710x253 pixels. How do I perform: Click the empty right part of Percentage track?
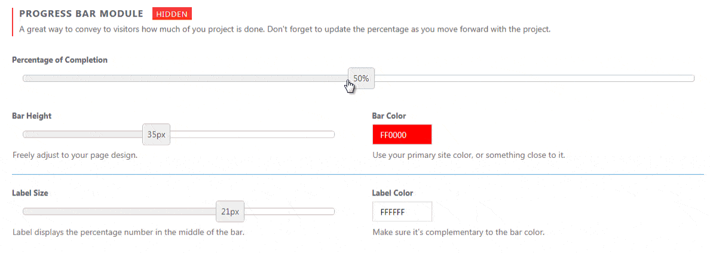tap(534, 78)
